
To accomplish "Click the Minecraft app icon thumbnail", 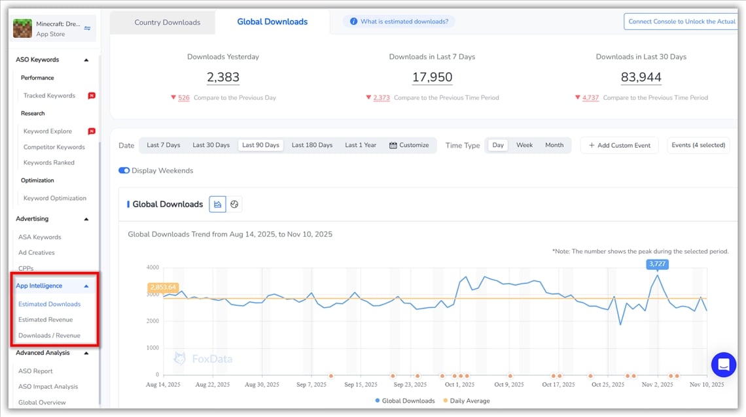I will [x=23, y=29].
